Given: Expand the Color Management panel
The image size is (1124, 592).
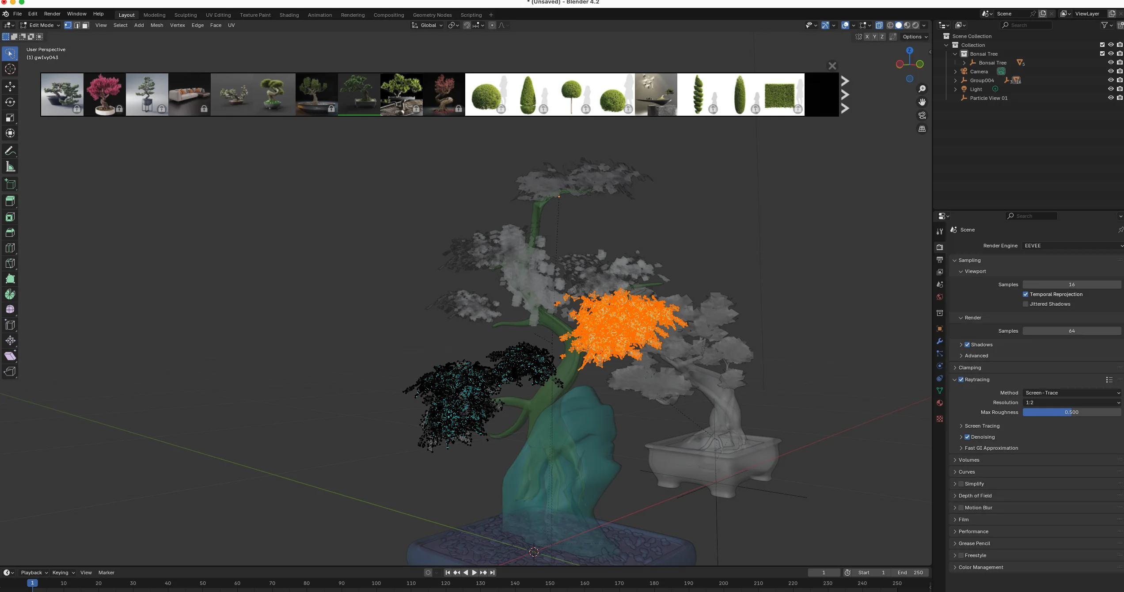Looking at the screenshot, I should (x=980, y=567).
